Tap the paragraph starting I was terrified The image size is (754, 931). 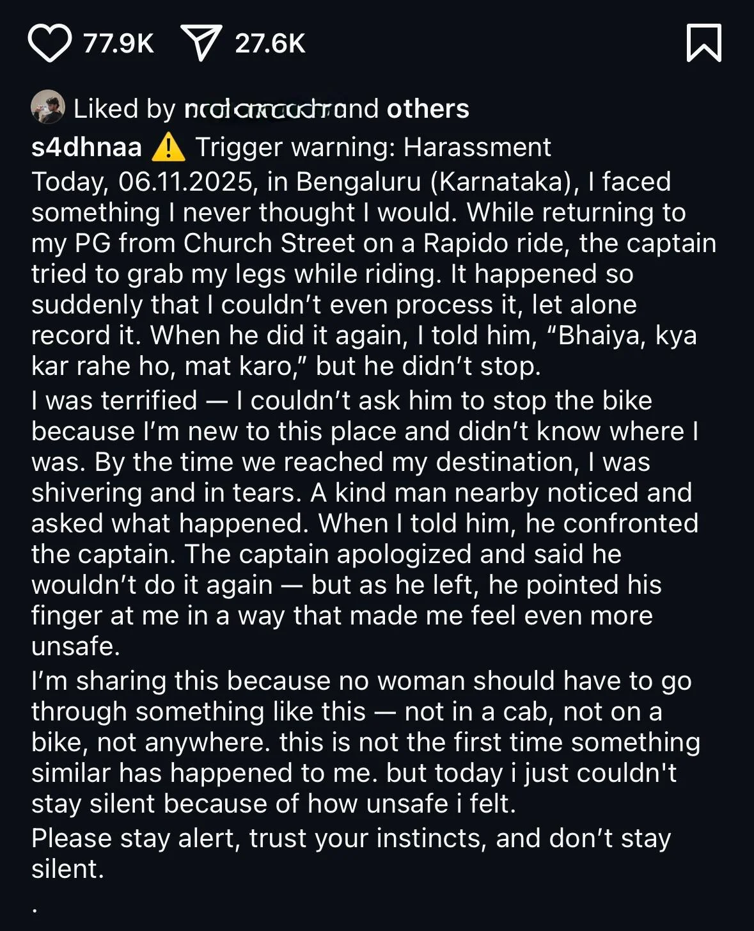click(365, 523)
